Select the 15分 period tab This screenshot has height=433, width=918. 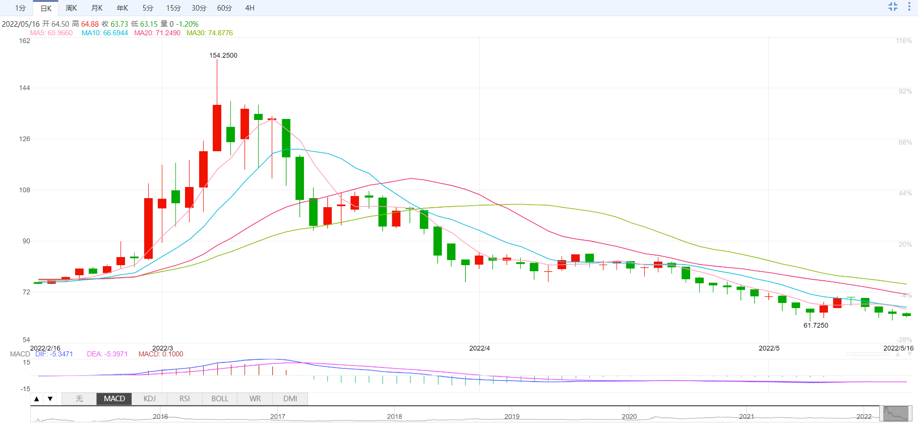click(173, 8)
